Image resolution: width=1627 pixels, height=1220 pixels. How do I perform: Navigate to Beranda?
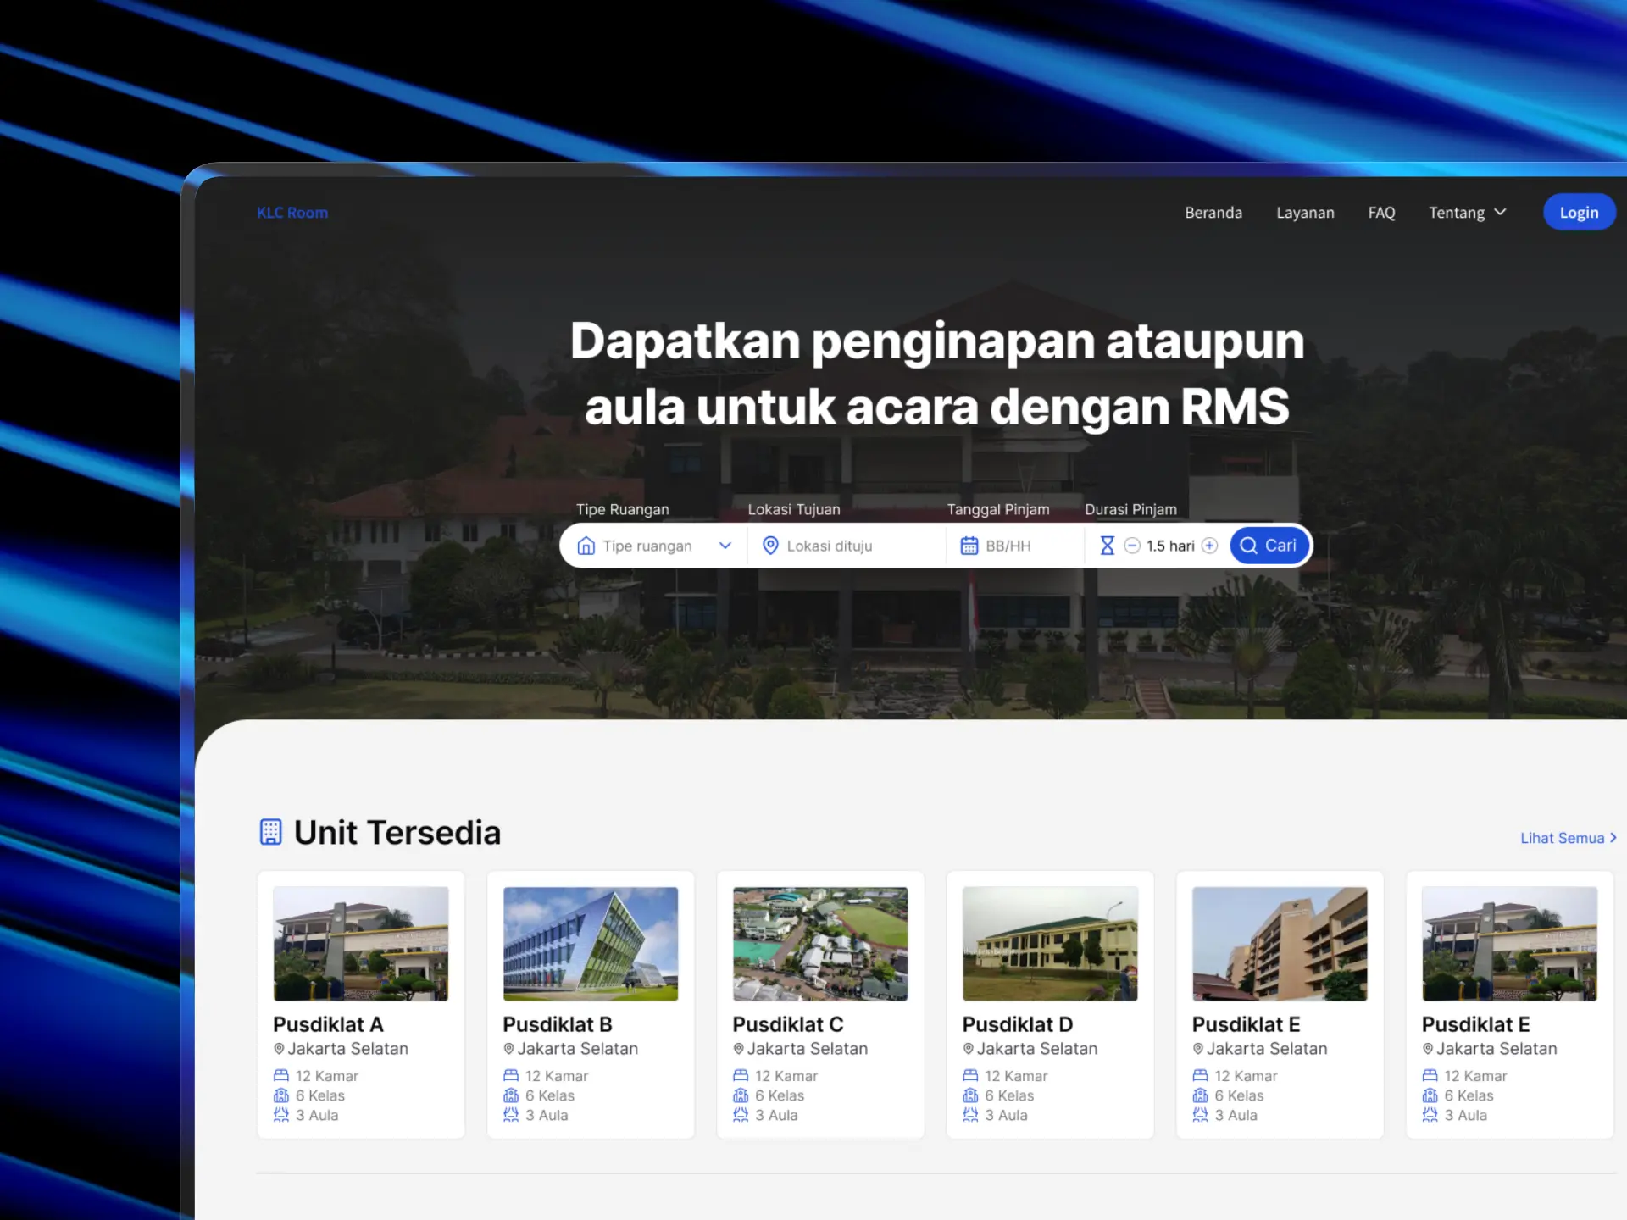(x=1213, y=212)
